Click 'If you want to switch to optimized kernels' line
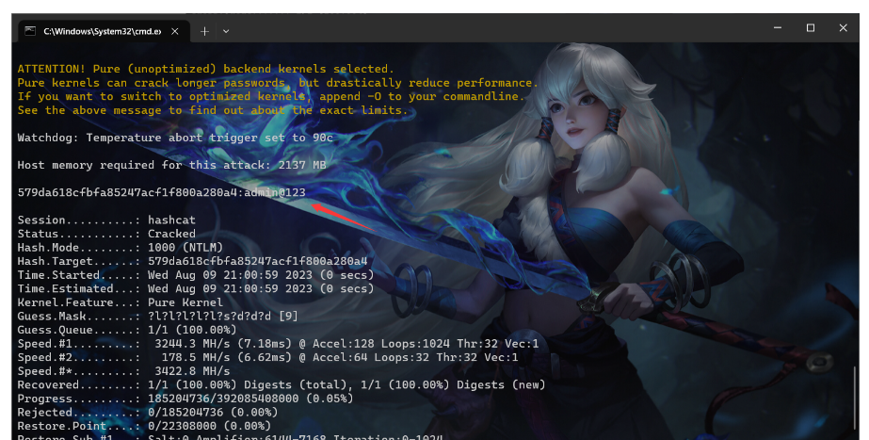Image resolution: width=869 pixels, height=440 pixels. click(x=271, y=96)
